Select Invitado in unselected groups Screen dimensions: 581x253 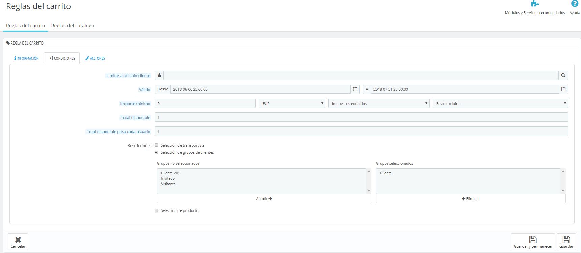pos(168,178)
